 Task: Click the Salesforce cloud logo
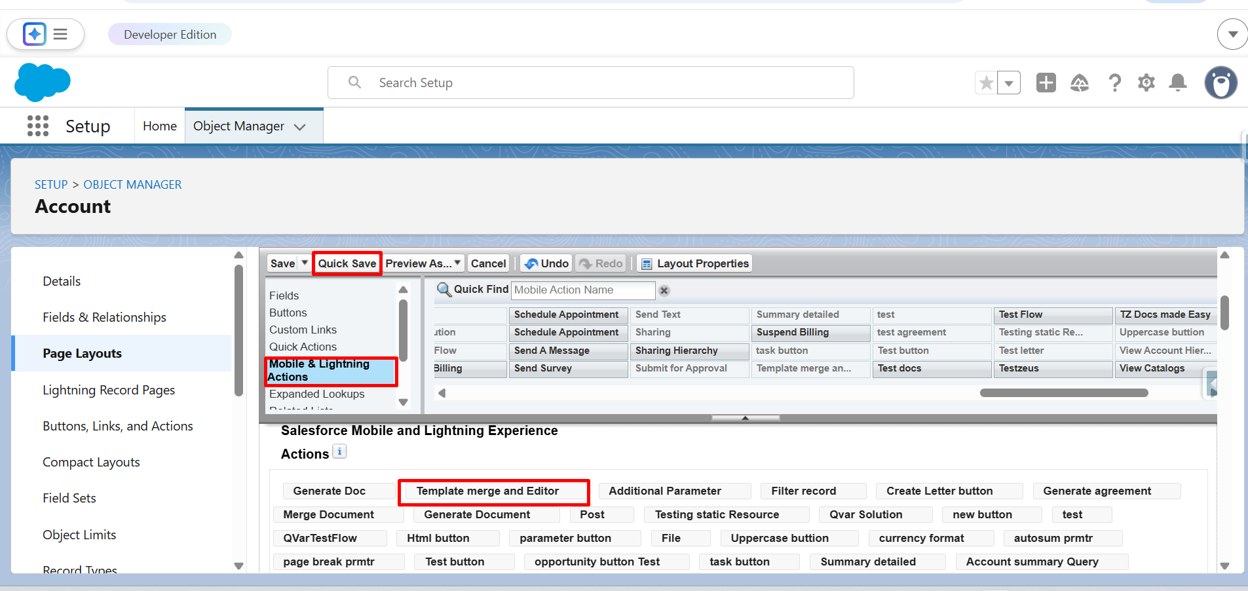pyautogui.click(x=42, y=83)
